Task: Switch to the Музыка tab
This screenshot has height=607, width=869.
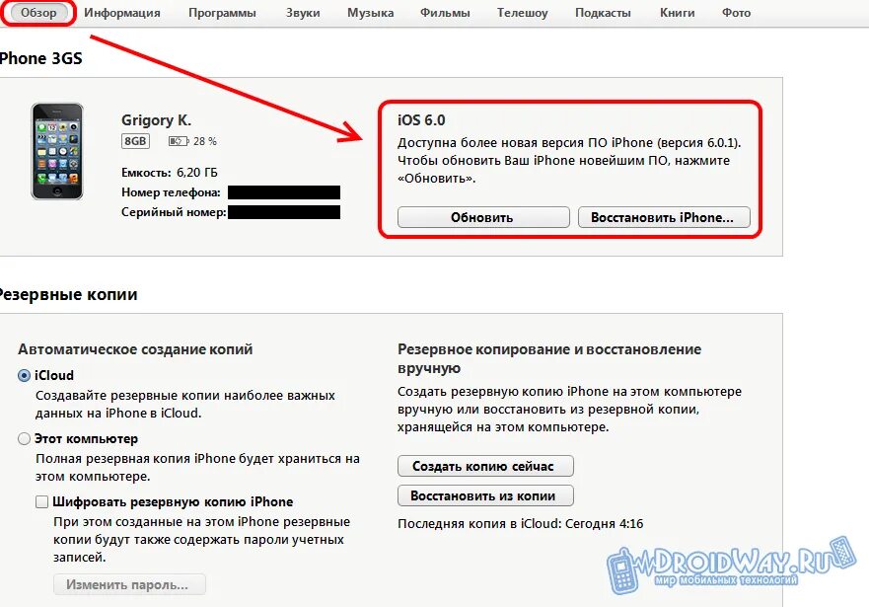Action: 370,13
